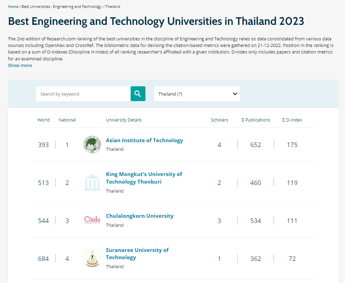Click D-Index value 111

(x=292, y=221)
